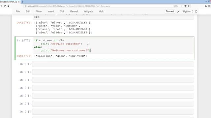Viewport: 211px width, 118px height.
Task: Click the edit pencil icon beside Trusted
Action: click(x=178, y=11)
